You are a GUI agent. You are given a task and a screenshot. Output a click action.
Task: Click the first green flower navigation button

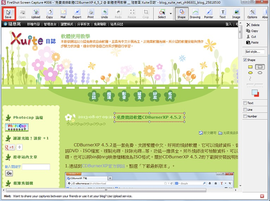[x=94, y=96]
